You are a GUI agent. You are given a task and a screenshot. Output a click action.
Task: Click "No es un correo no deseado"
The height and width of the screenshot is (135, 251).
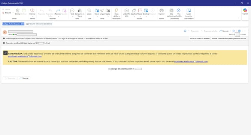200,39
